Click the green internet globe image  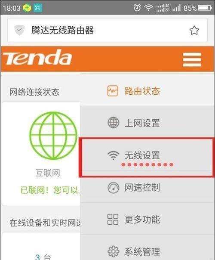tap(53, 136)
